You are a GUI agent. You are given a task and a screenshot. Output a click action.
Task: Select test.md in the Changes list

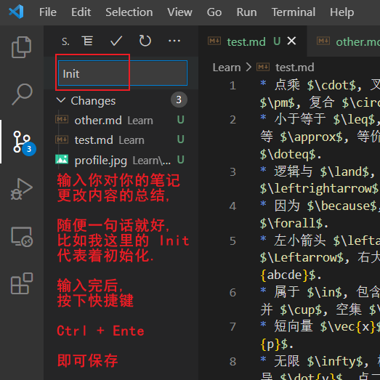point(120,140)
